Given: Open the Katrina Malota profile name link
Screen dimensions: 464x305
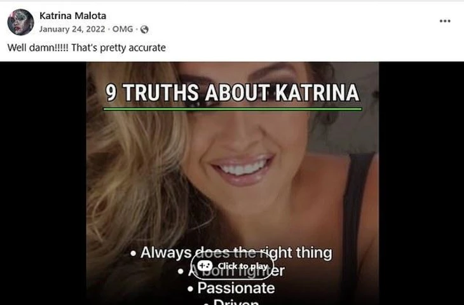Looking at the screenshot, I should coord(73,16).
